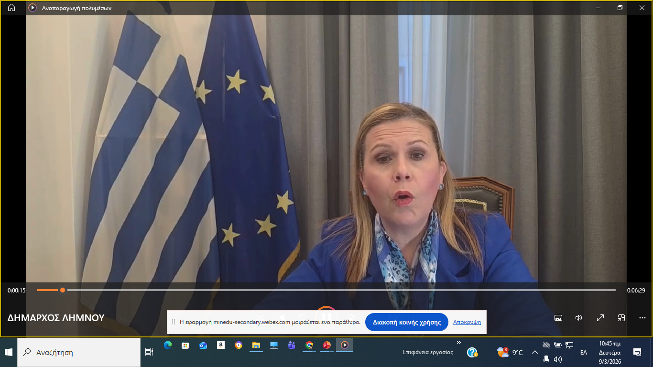
Task: Switch to mini player view
Action: (621, 318)
